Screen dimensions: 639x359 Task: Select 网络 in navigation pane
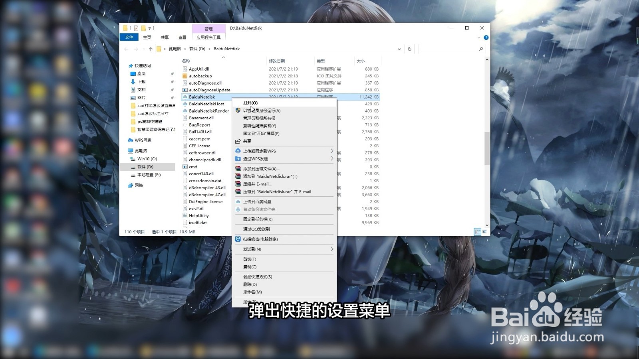click(139, 185)
